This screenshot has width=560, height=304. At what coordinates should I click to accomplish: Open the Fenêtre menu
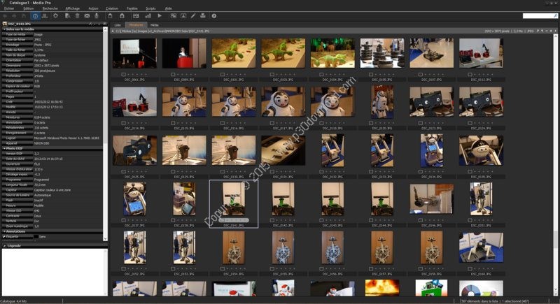coord(132,8)
